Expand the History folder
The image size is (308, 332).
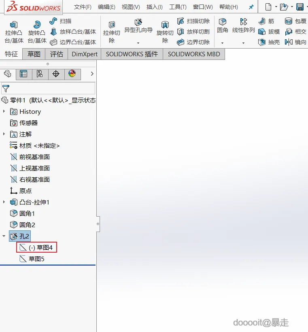[x=4, y=111]
